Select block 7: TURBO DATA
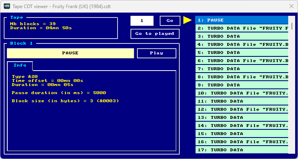 242,69
